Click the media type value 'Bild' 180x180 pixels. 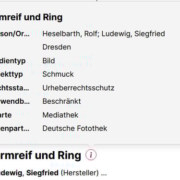(48, 61)
